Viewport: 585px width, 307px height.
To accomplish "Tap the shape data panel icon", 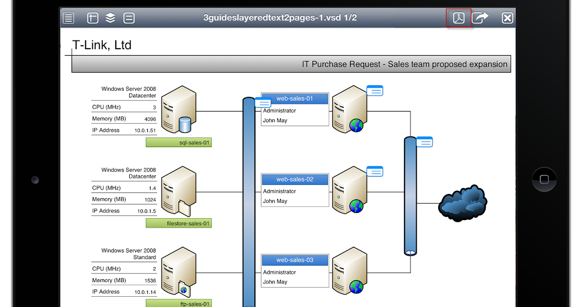I will [x=129, y=18].
